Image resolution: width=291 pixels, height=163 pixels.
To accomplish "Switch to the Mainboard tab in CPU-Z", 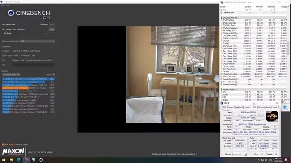I will [x=239, y=107].
